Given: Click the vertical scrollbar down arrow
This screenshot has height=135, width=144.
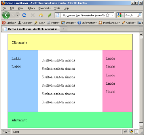Looking at the screenshot, I should pyautogui.click(x=141, y=127).
